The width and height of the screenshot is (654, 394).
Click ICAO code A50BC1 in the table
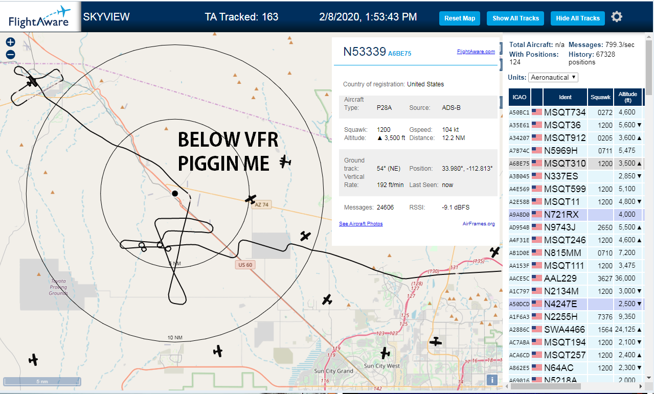point(520,112)
